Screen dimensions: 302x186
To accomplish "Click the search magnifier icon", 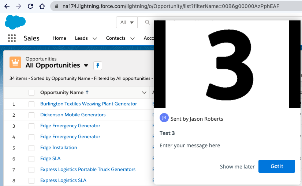I will 148,22.
